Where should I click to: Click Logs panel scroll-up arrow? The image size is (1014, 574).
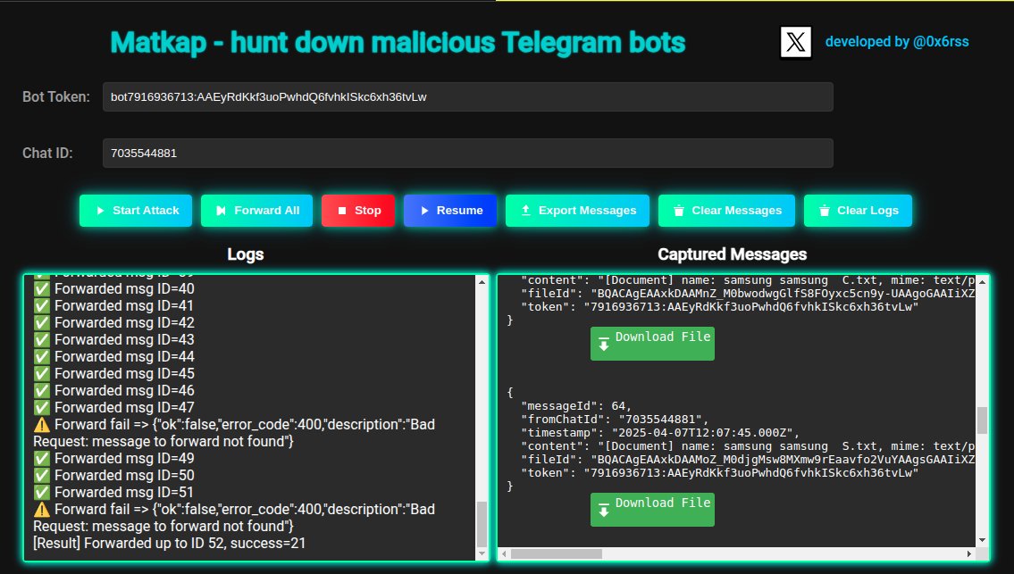[x=482, y=282]
